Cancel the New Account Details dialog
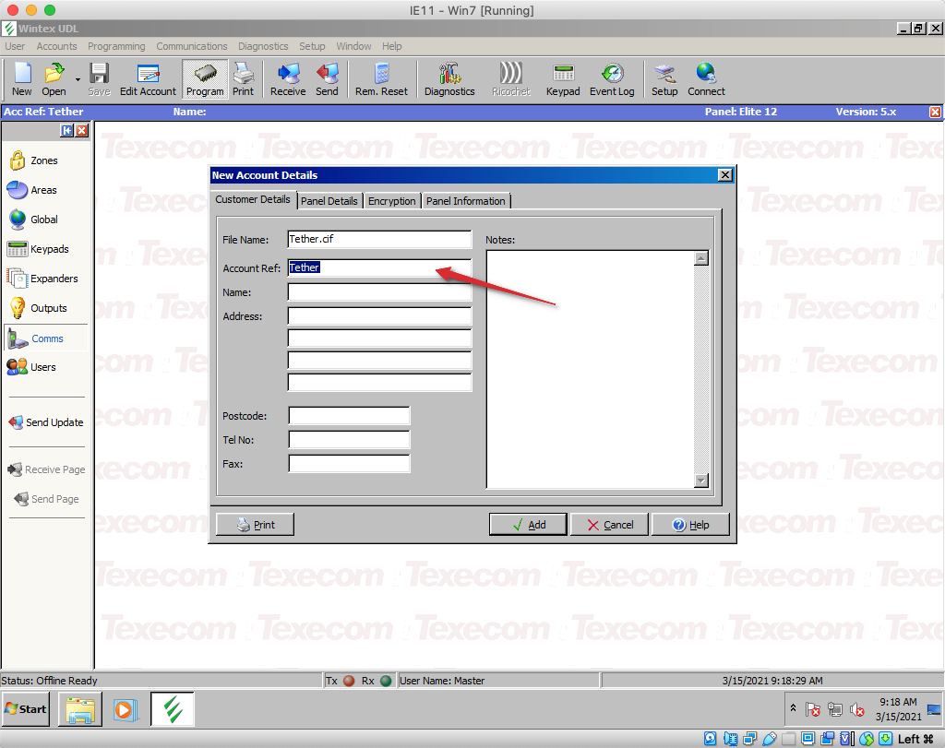 point(609,524)
